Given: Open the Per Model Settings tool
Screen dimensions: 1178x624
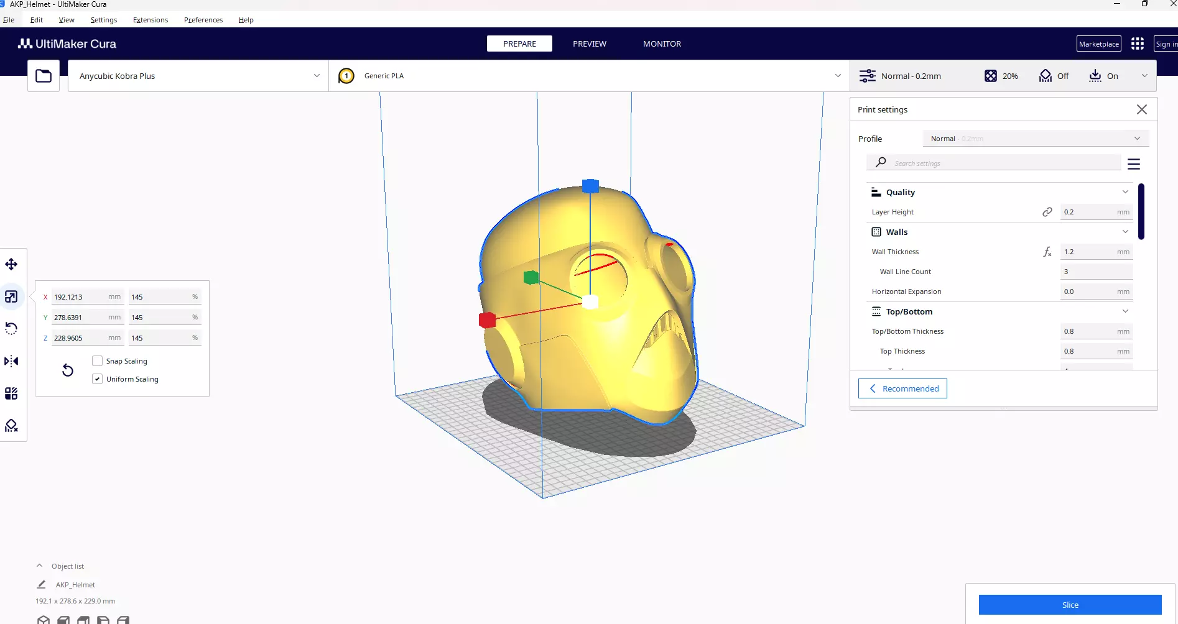Looking at the screenshot, I should click(11, 393).
